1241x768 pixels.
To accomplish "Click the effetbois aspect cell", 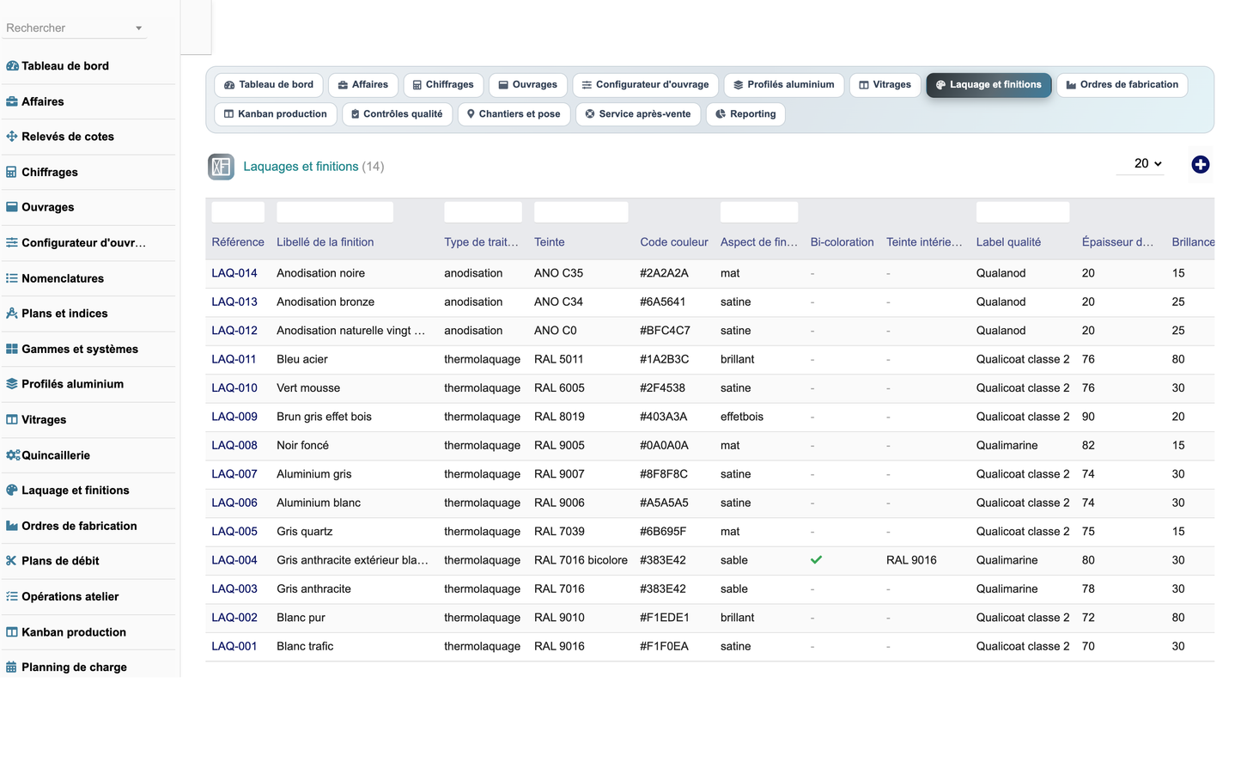I will coord(742,417).
